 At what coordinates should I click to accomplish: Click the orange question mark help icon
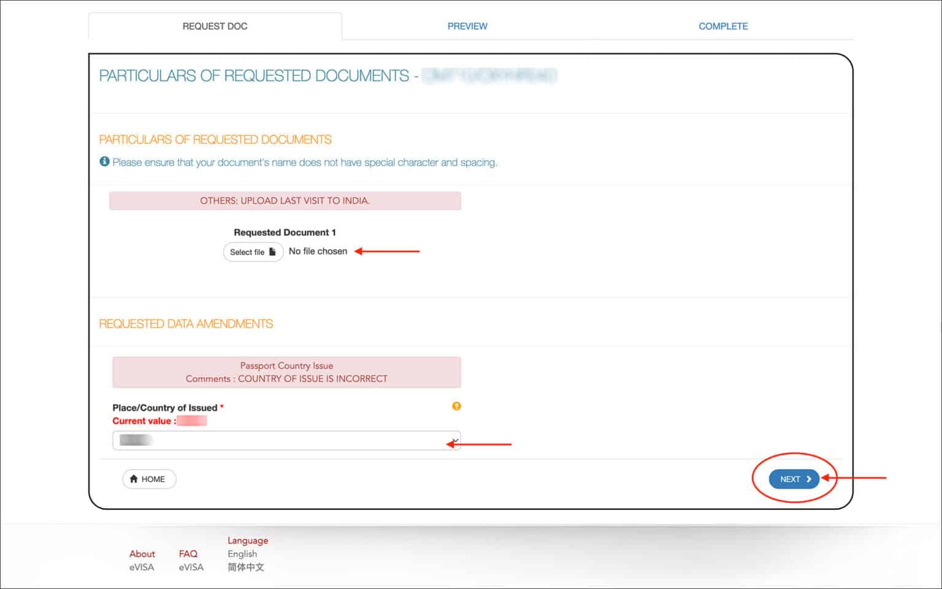(x=456, y=406)
